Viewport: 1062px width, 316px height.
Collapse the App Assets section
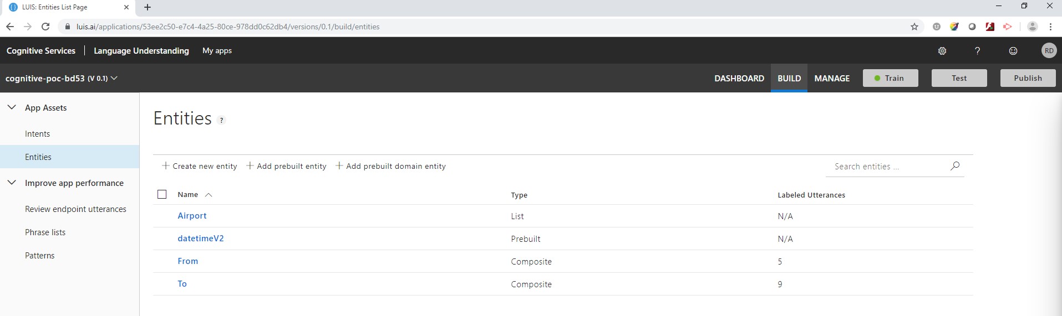click(12, 107)
